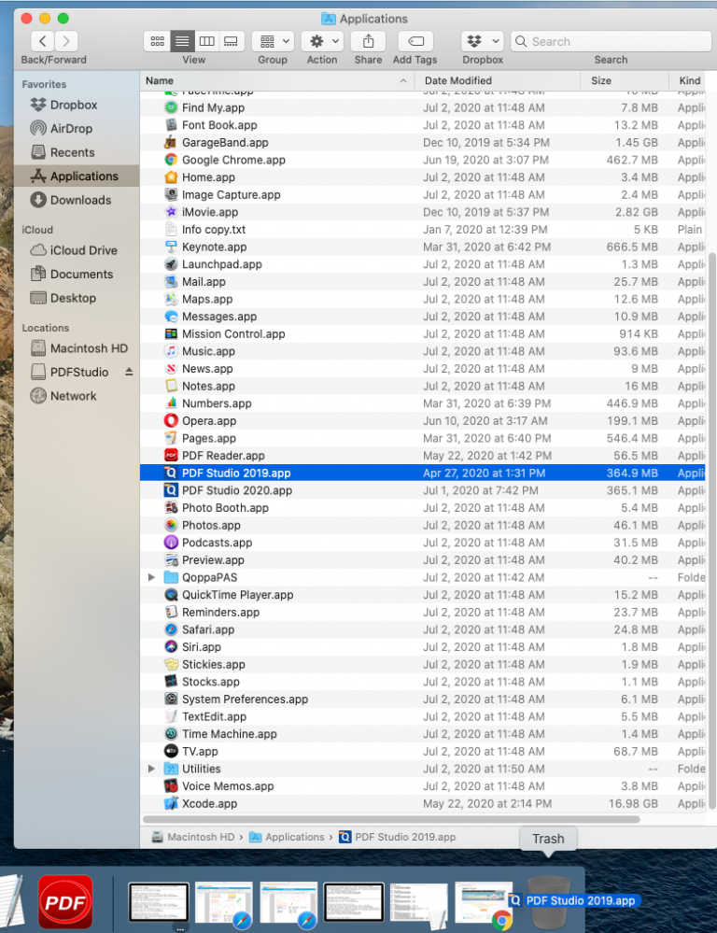Select the Keynote.app row
Image resolution: width=717 pixels, height=933 pixels.
tap(423, 247)
